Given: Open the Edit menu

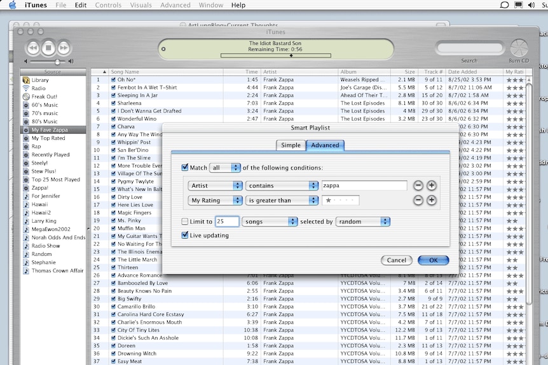Looking at the screenshot, I should [x=80, y=5].
